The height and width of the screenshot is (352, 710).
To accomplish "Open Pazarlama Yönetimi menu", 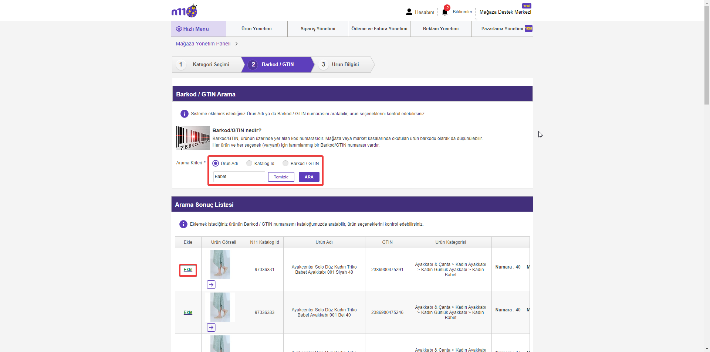I will coord(502,29).
